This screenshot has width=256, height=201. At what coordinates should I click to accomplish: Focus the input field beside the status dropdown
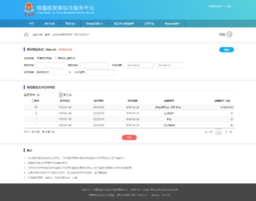tap(101, 72)
